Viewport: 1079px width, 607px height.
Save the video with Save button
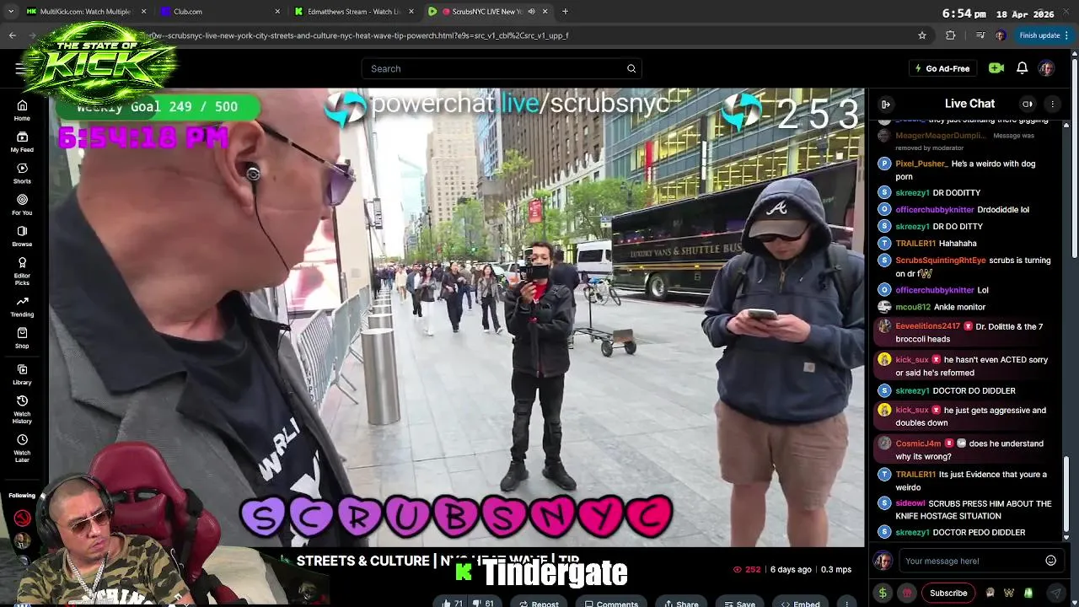pos(740,604)
